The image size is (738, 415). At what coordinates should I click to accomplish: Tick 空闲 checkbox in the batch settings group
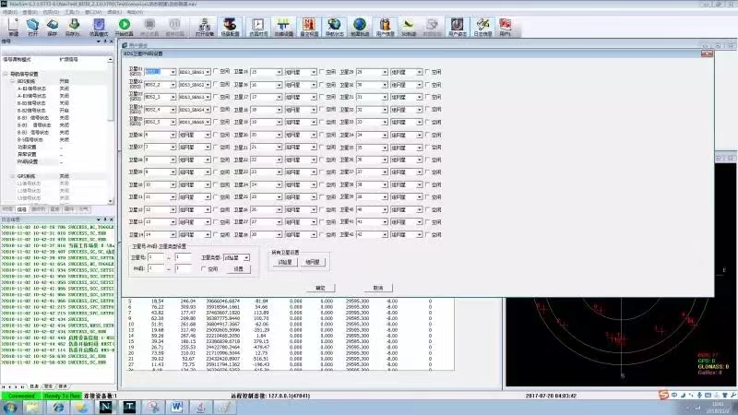203,268
